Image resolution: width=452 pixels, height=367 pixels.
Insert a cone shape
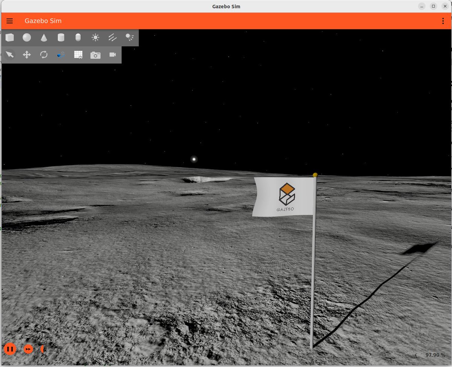(44, 38)
